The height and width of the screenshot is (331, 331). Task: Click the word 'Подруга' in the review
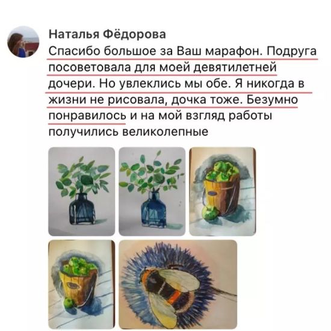tap(292, 51)
